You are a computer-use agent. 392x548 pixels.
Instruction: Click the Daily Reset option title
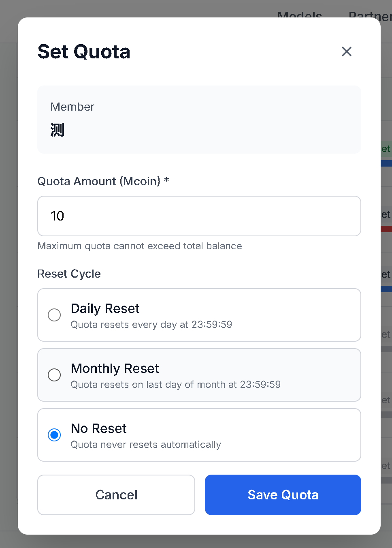(105, 308)
